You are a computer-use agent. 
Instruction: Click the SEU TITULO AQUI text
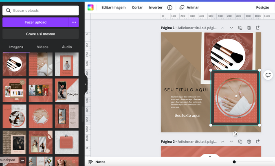(x=186, y=90)
